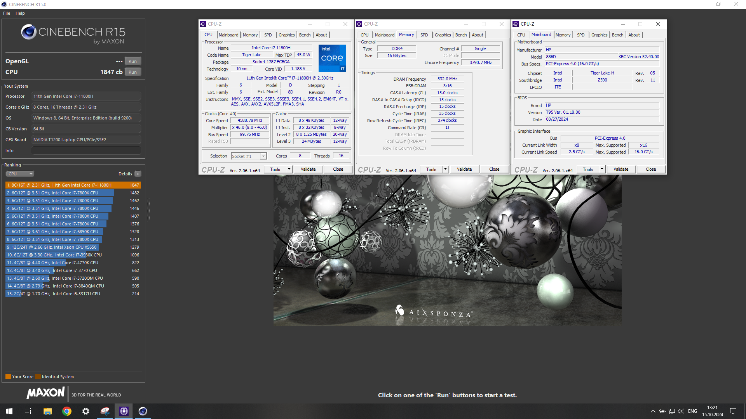Screen dimensions: 746x419
Task: Launch Google Chrome from the taskbar
Action: (x=67, y=411)
